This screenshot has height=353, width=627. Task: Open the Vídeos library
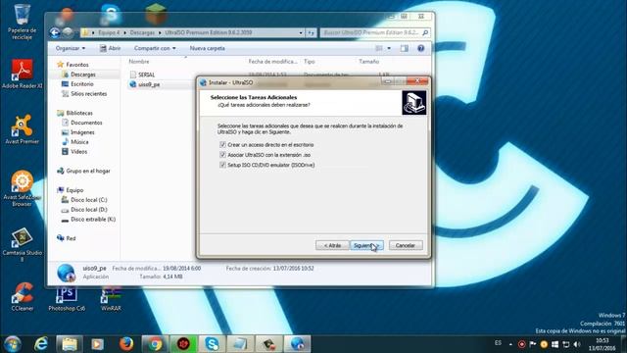point(78,152)
